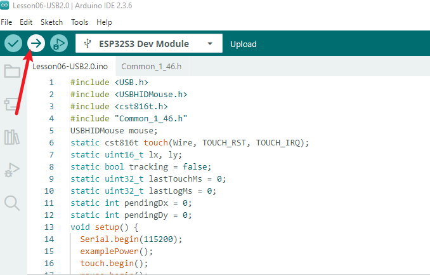Viewport: 430px width, 275px height.
Task: Click the Arduino logo in the title bar
Action: point(4,5)
